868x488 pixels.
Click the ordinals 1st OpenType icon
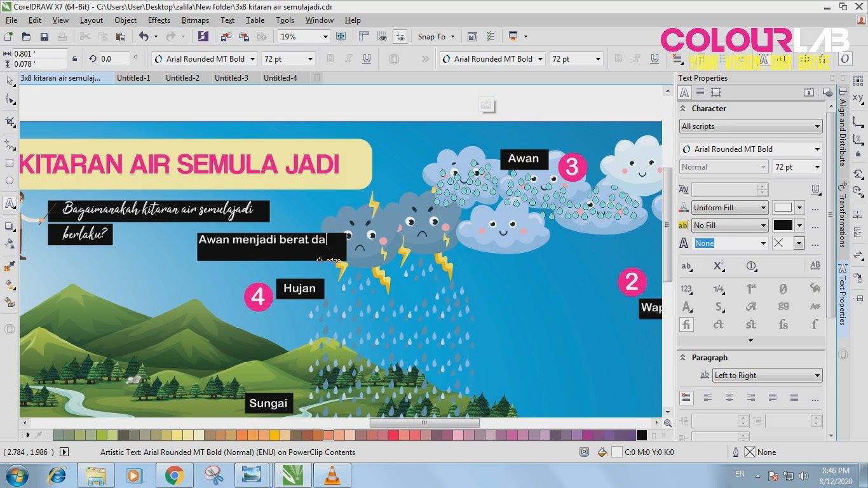(751, 289)
